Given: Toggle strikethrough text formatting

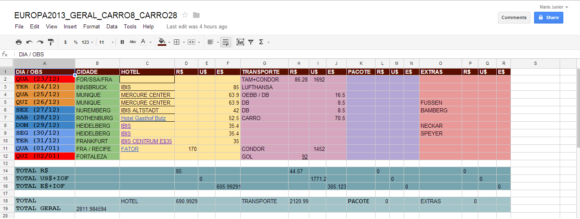Looking at the screenshot, I should [133, 42].
